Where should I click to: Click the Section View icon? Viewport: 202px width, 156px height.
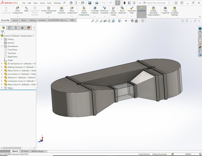(x=105, y=21)
